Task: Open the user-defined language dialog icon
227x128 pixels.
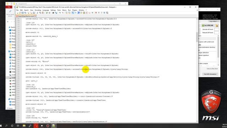Action: [x=81, y=13]
